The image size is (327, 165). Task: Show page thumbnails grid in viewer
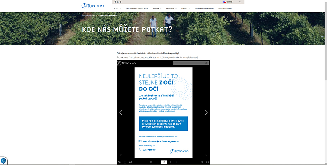click(125, 162)
